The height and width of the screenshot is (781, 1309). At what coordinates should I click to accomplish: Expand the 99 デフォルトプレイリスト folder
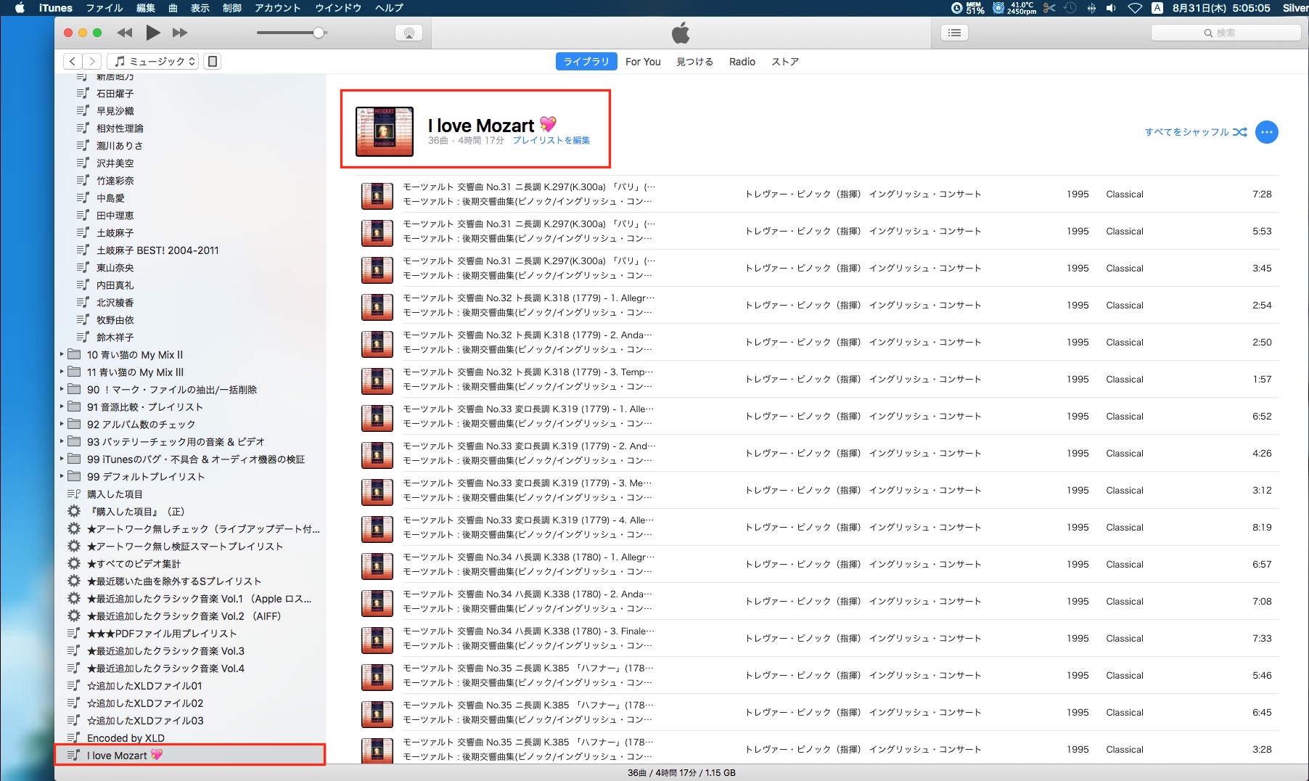coord(62,477)
